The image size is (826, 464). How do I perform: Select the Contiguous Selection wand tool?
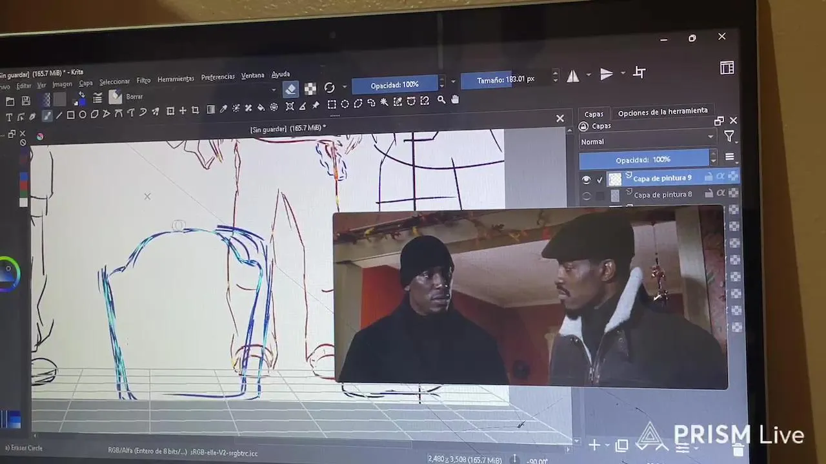click(x=385, y=102)
